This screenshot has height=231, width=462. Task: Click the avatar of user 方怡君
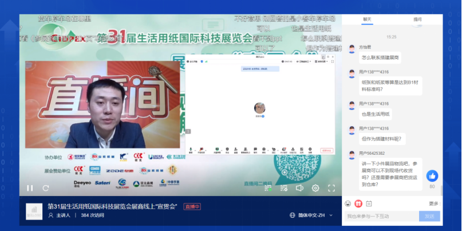(352, 49)
